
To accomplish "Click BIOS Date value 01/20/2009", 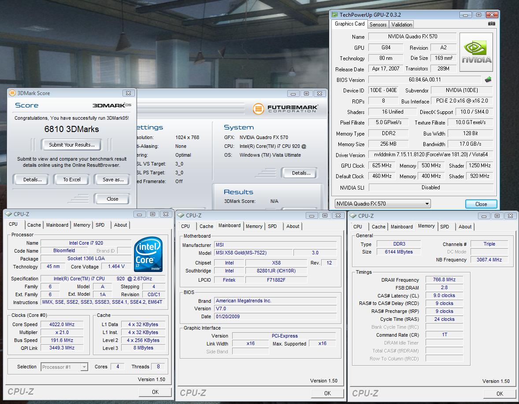I will pyautogui.click(x=275, y=316).
